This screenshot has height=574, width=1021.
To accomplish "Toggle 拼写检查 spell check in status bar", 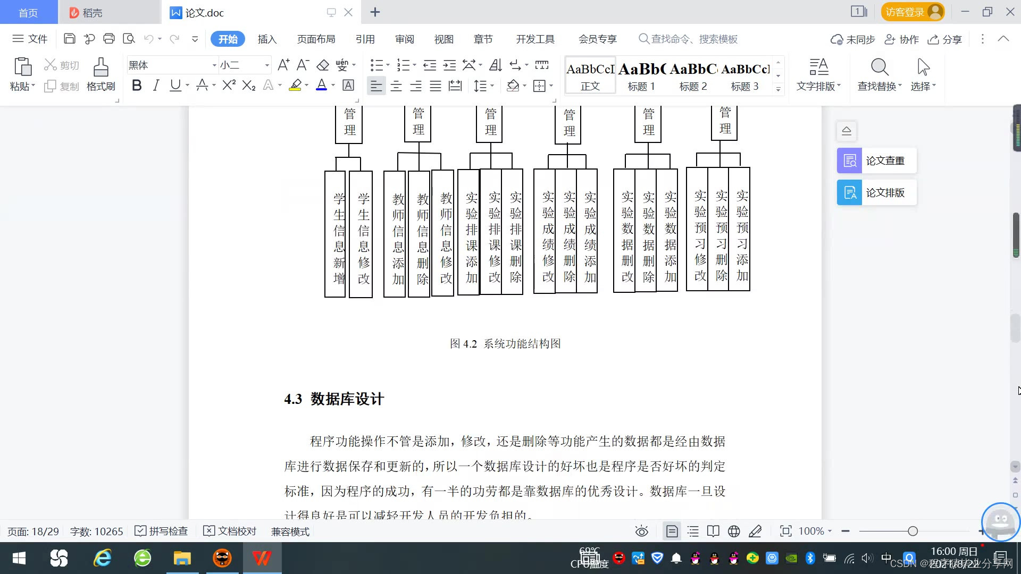I will click(161, 531).
